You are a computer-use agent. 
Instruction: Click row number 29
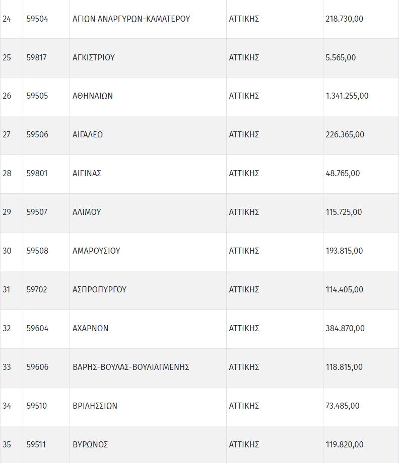coord(7,212)
